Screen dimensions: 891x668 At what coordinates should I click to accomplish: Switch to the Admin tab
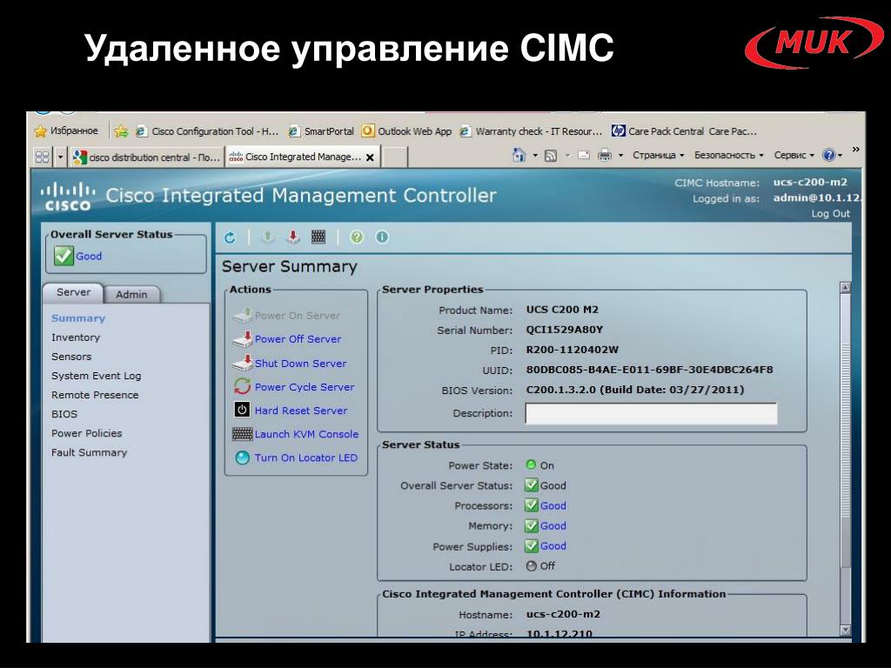pos(131,294)
